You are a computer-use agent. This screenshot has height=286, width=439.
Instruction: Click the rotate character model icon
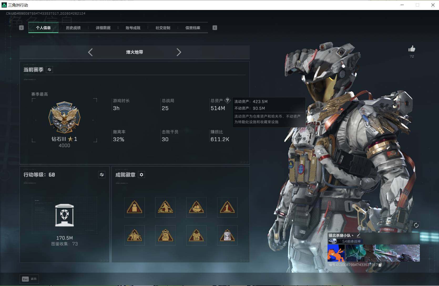416,225
